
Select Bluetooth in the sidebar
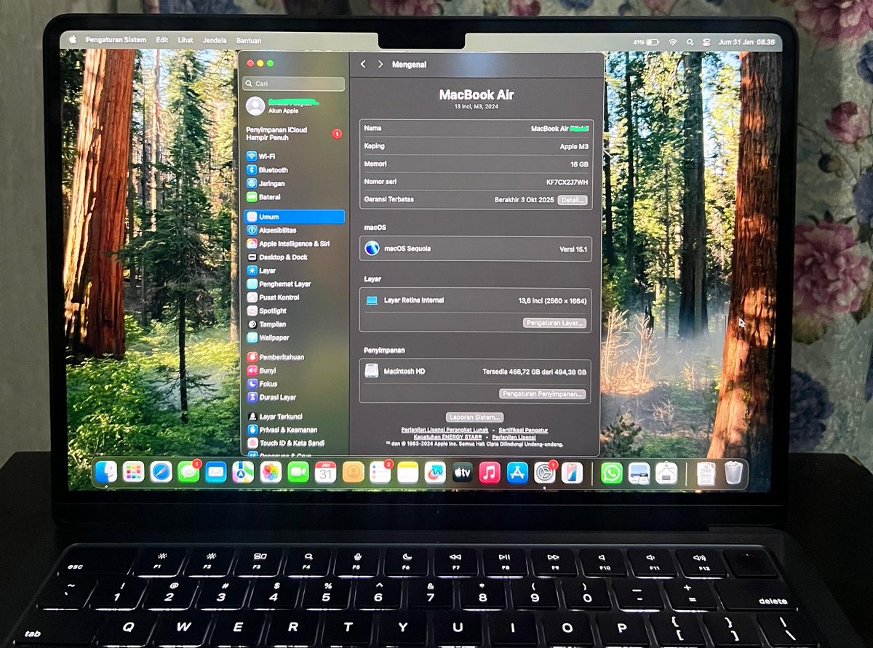(x=294, y=170)
